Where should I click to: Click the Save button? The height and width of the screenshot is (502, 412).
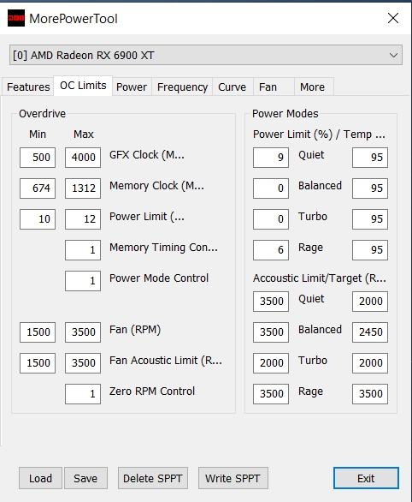click(x=85, y=478)
